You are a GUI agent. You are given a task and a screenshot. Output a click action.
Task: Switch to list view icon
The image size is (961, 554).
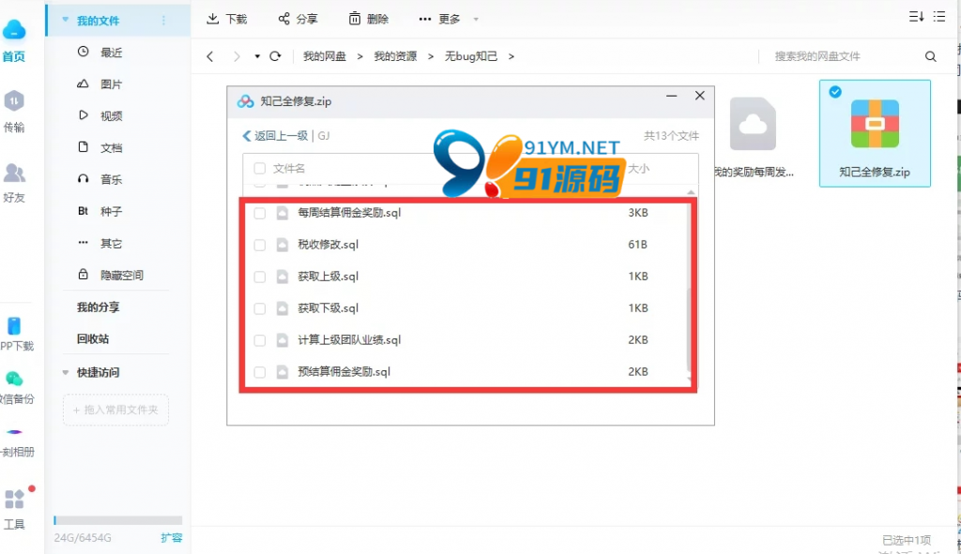pos(938,17)
